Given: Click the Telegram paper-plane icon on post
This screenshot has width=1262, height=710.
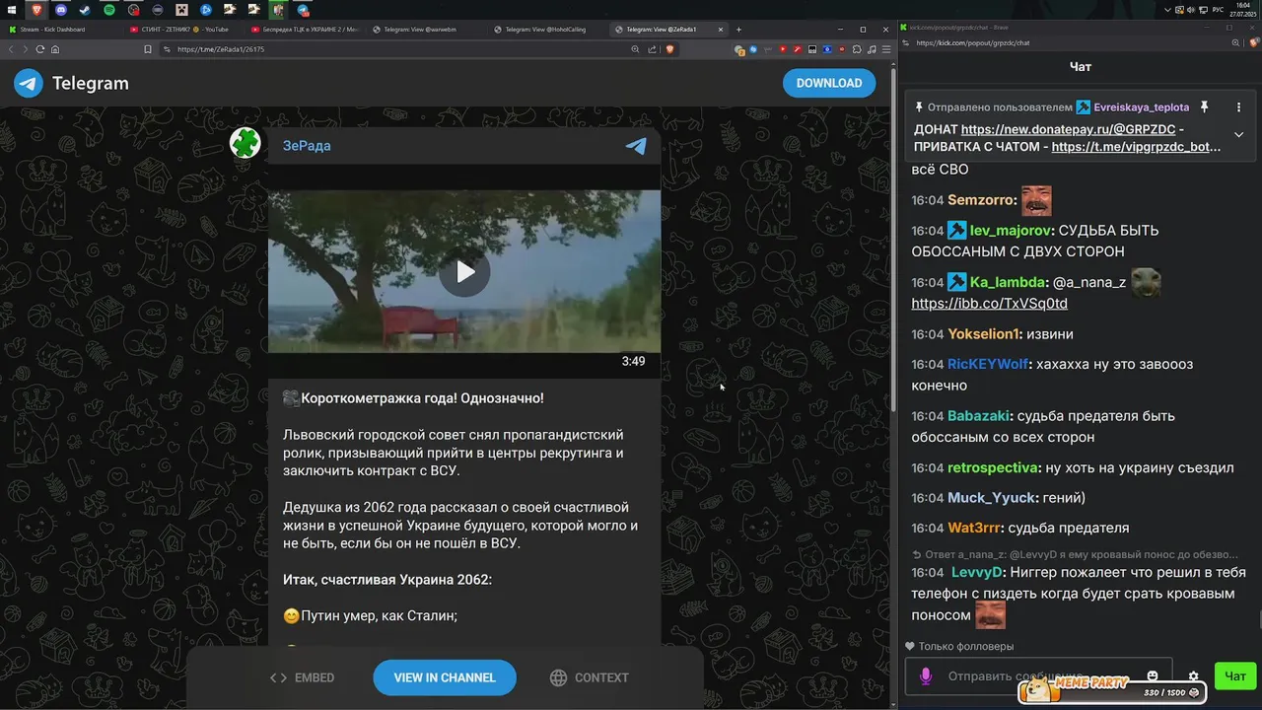Looking at the screenshot, I should pos(637,146).
